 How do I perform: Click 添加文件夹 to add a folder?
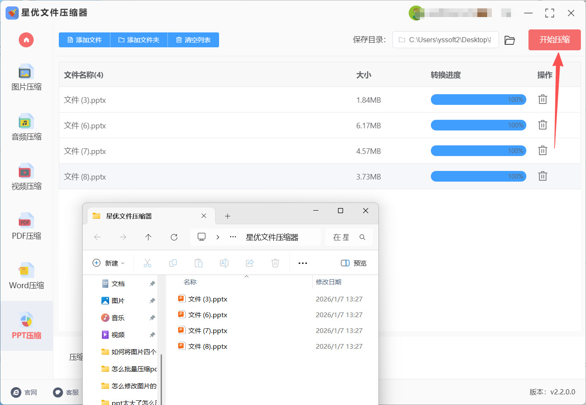[x=139, y=40]
